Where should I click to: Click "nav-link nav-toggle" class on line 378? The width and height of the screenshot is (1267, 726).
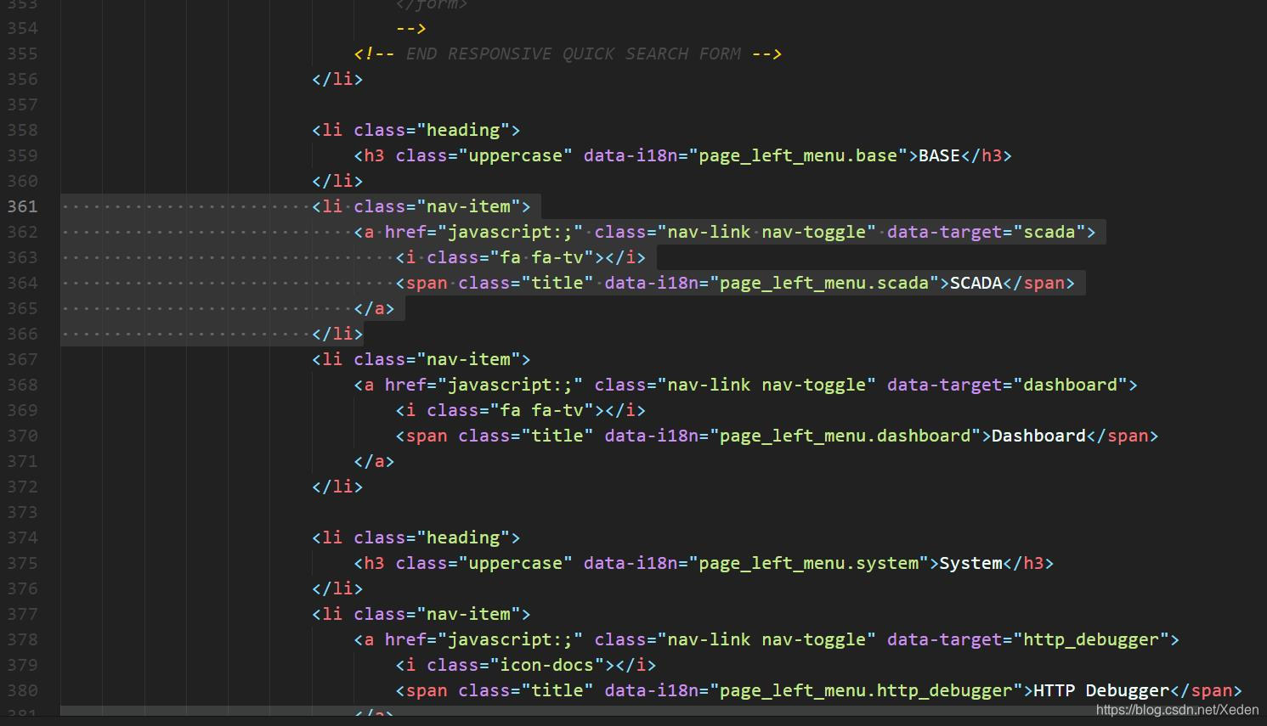point(767,639)
